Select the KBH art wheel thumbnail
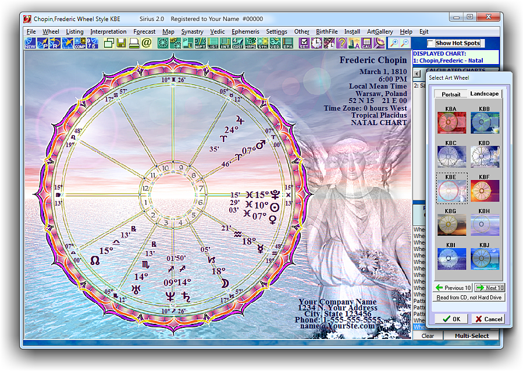Screen dimensions: 523x371 point(485,225)
